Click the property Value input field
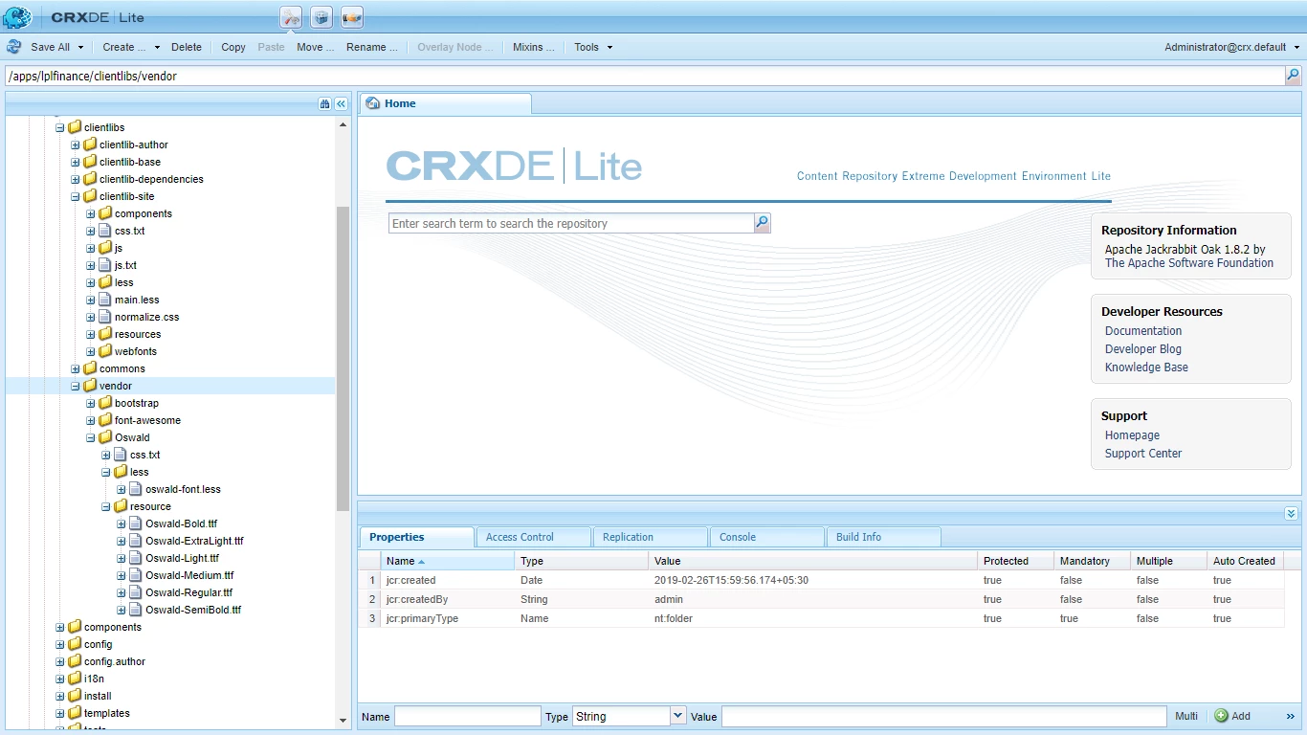The width and height of the screenshot is (1307, 735). [x=944, y=716]
